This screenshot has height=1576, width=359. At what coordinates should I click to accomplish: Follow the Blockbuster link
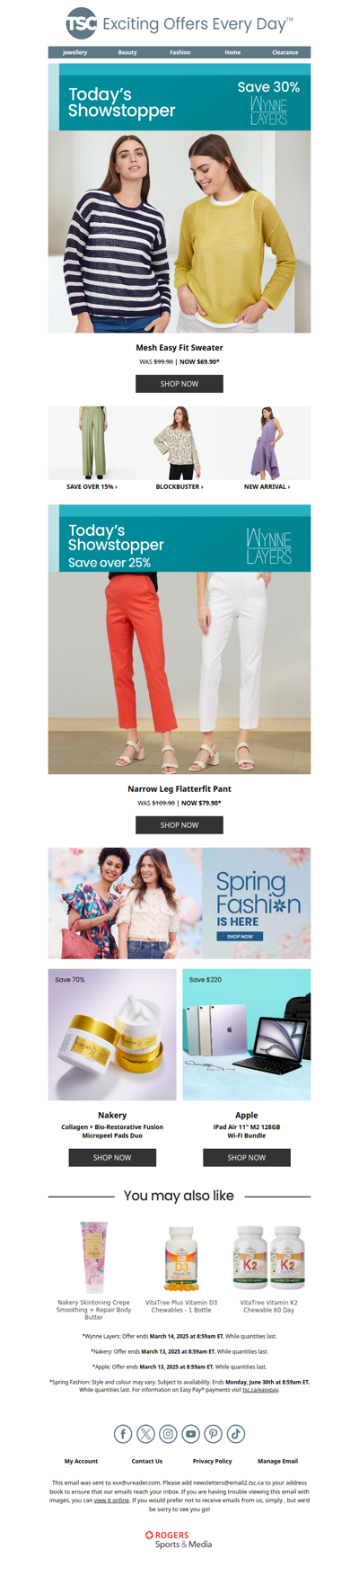tap(179, 486)
